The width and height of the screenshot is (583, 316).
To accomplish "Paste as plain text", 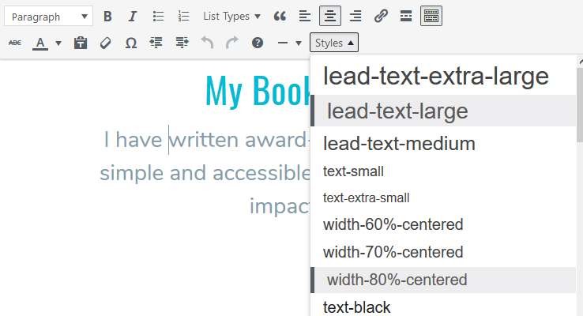I will click(81, 43).
